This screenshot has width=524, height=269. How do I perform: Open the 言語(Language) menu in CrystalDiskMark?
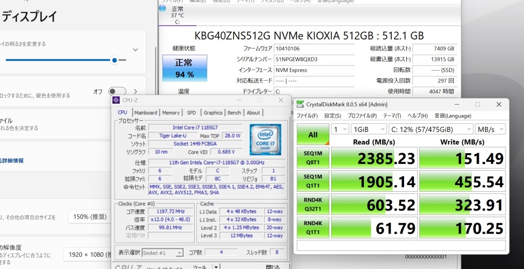coord(453,116)
